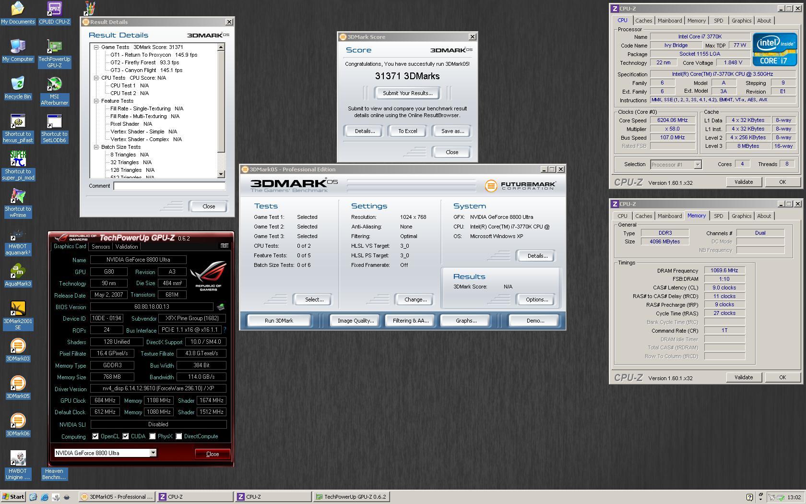Screen dimensions: 806x504
Task: Open the SPD tab in the bottom CPU-Z window
Action: pyautogui.click(x=718, y=216)
